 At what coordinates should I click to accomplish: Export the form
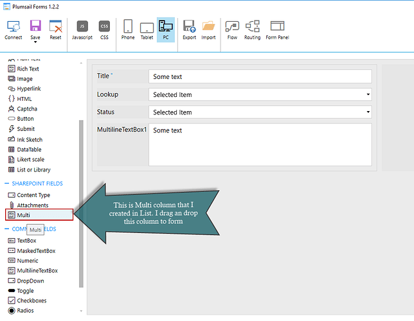coord(189,30)
